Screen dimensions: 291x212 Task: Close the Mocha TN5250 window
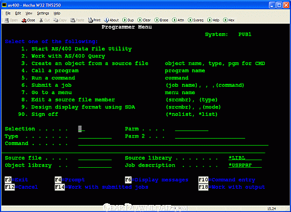pyautogui.click(x=286, y=5)
